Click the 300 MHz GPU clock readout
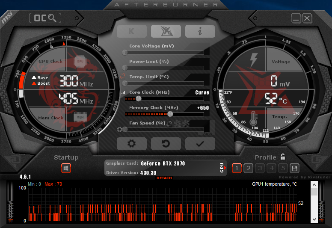 click(76, 81)
